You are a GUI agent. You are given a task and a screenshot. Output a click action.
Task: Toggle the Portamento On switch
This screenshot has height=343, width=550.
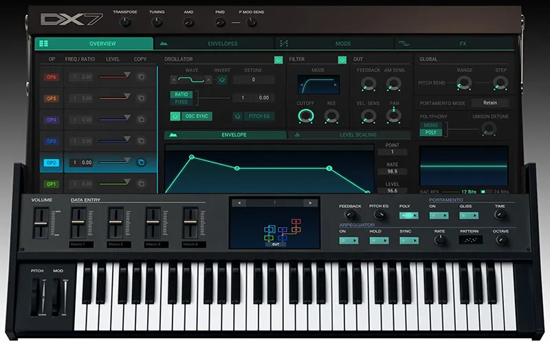pos(439,215)
